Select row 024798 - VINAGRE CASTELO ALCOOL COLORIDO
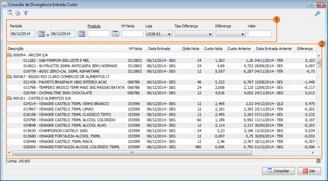The image size is (328, 181). click(x=161, y=120)
